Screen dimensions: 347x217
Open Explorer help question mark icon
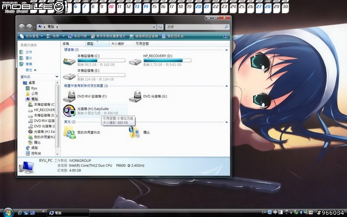click(226, 36)
